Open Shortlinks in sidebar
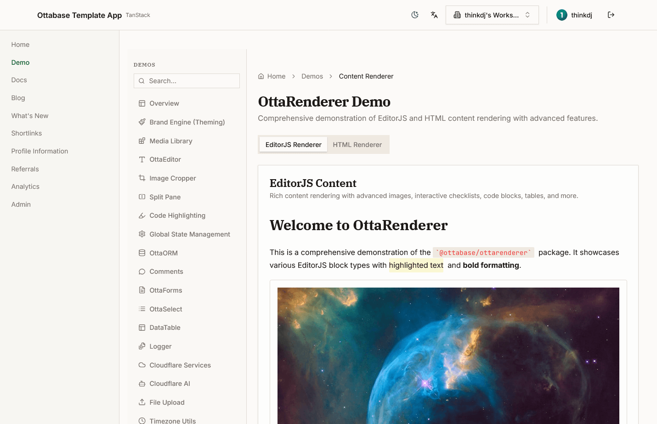Viewport: 657px width, 424px height. coord(27,133)
